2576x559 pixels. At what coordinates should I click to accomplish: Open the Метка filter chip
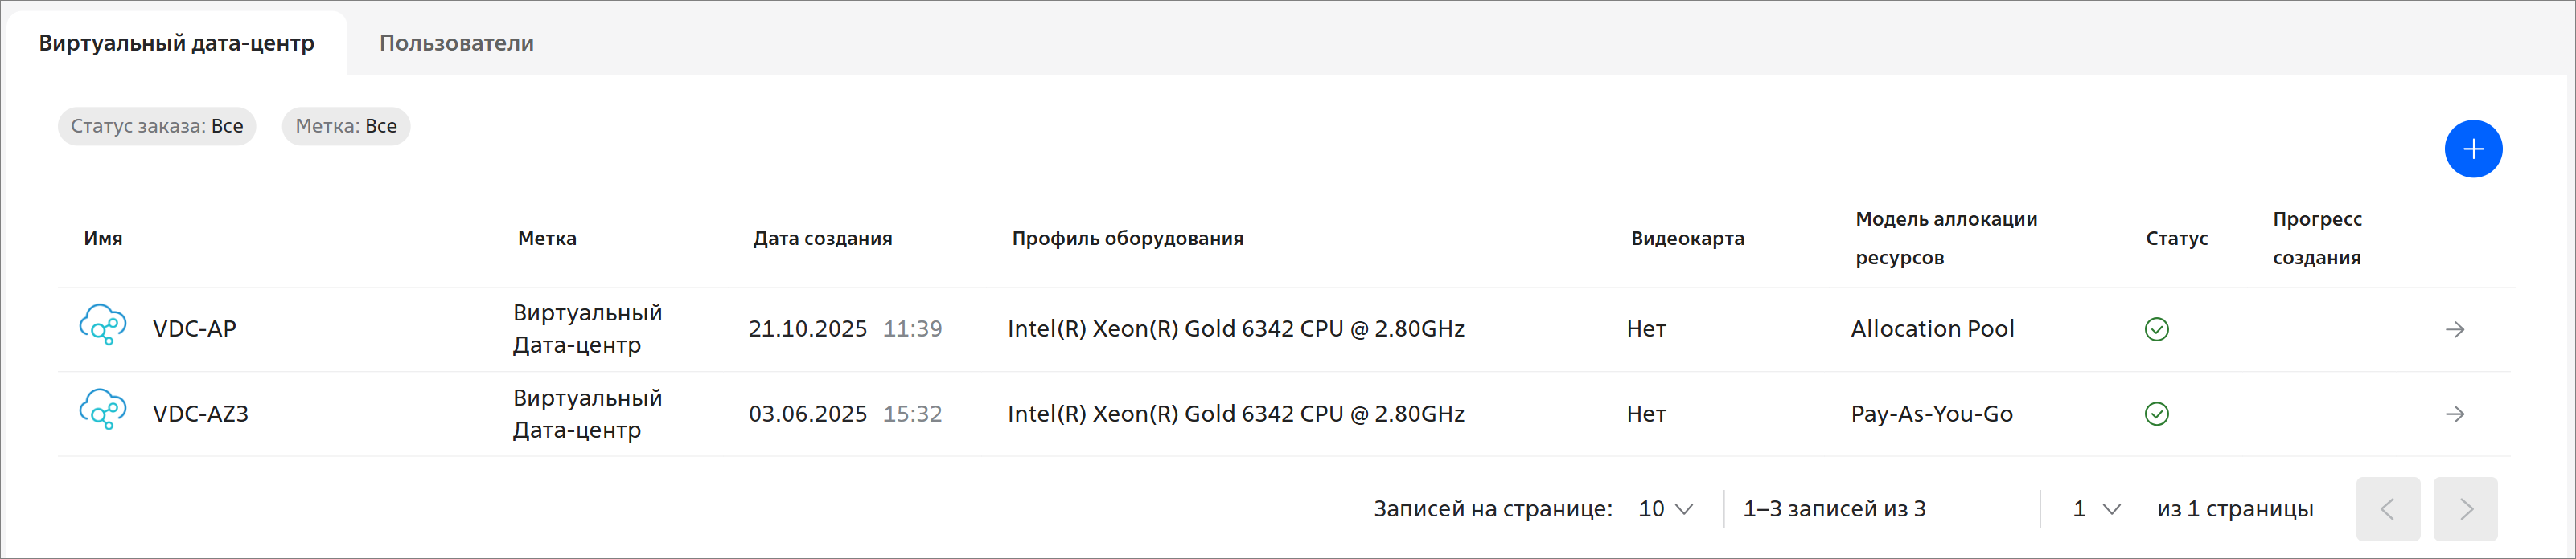346,127
